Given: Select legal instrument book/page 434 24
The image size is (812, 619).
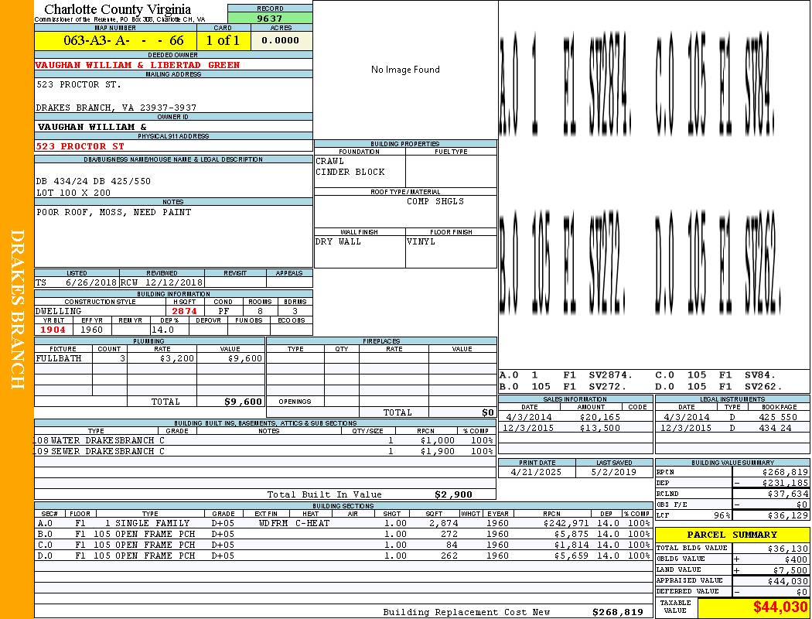Looking at the screenshot, I should point(775,428).
